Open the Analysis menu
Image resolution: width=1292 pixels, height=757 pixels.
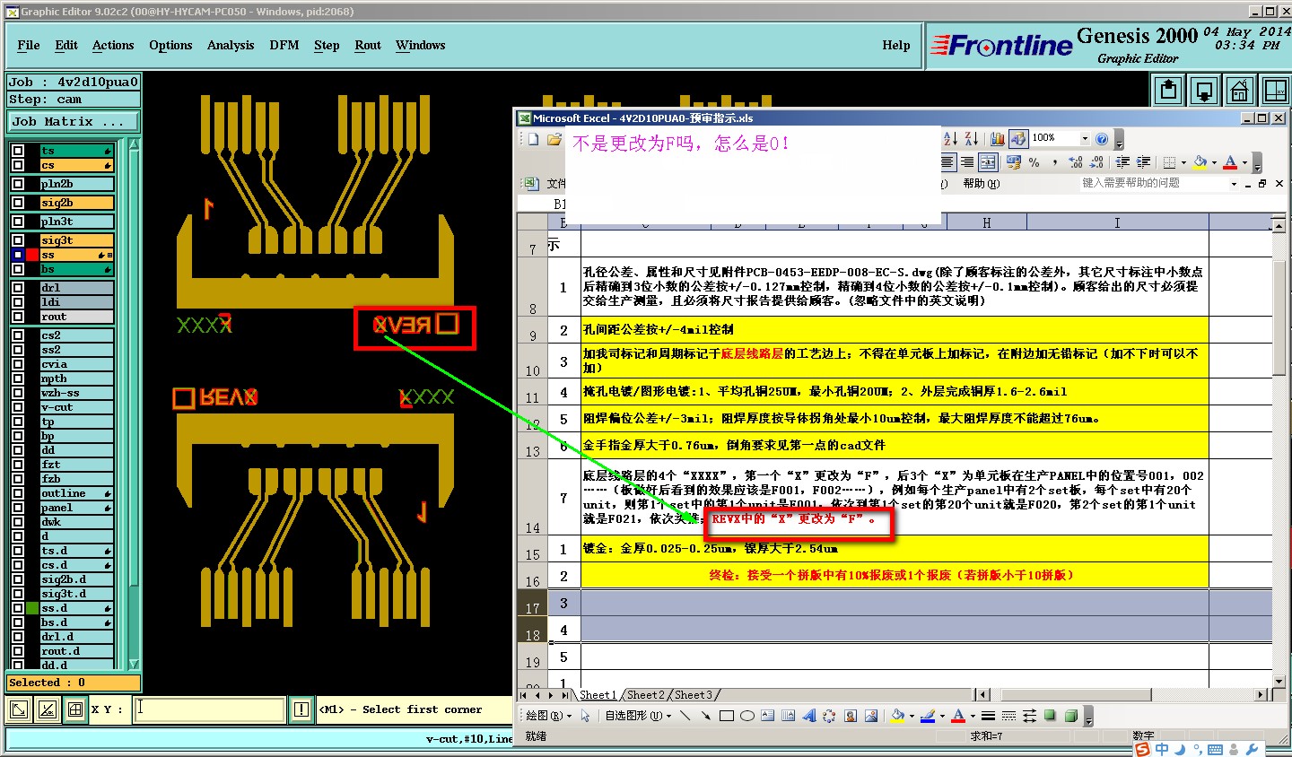tap(231, 45)
